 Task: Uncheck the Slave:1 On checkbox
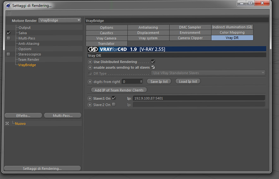point(114,98)
